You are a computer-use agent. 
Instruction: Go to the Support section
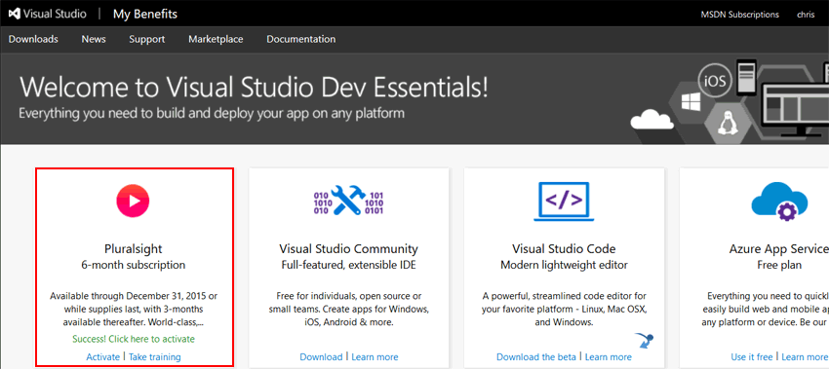pyautogui.click(x=147, y=39)
